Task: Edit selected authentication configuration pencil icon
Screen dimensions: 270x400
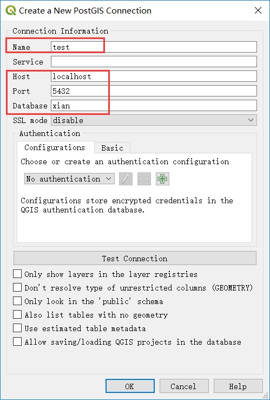Action: pos(126,179)
